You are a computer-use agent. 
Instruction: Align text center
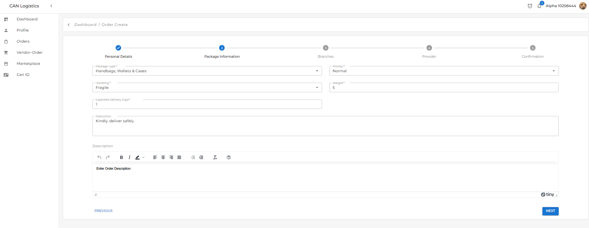click(x=163, y=157)
